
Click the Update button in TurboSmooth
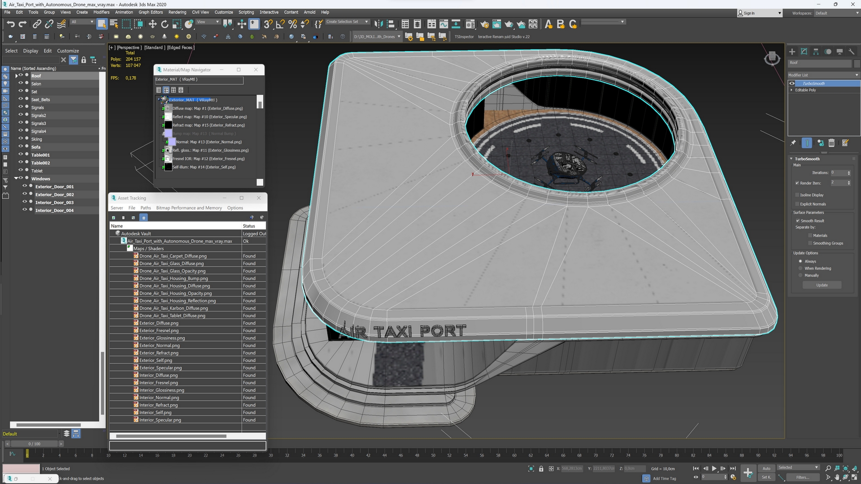[822, 285]
